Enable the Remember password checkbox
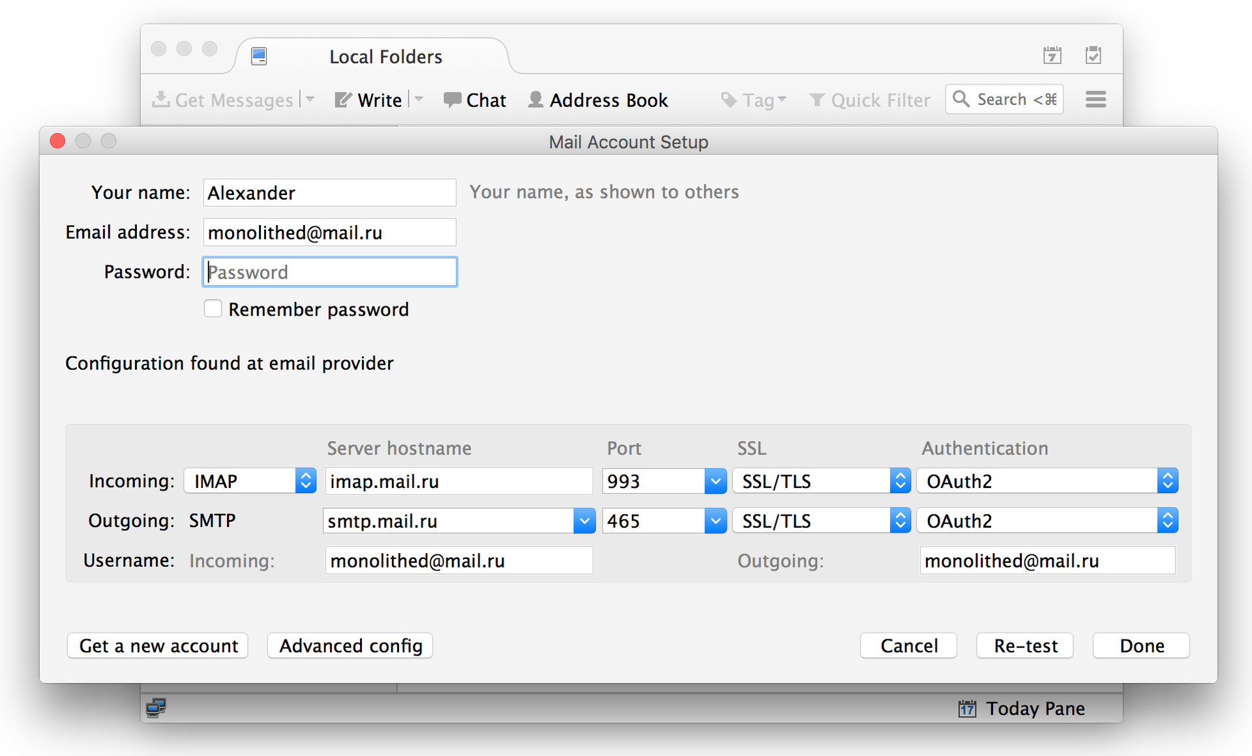Image resolution: width=1252 pixels, height=756 pixels. click(213, 309)
